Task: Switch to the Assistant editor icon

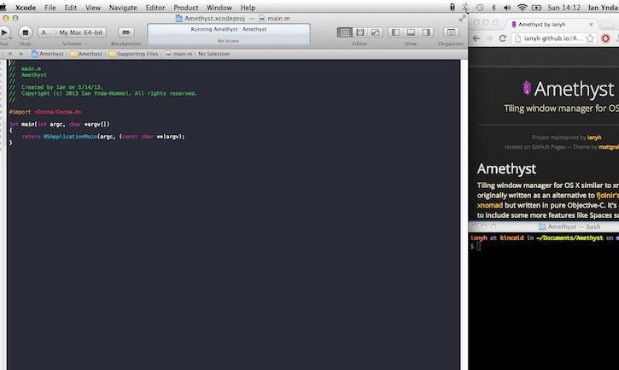Action: pos(360,32)
